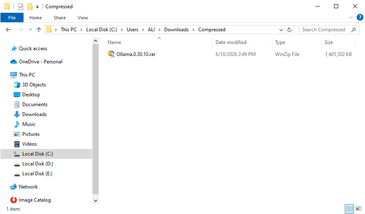Select Downloads breadcrumb in address bar
Screen dimensions: 365x214
pos(176,30)
